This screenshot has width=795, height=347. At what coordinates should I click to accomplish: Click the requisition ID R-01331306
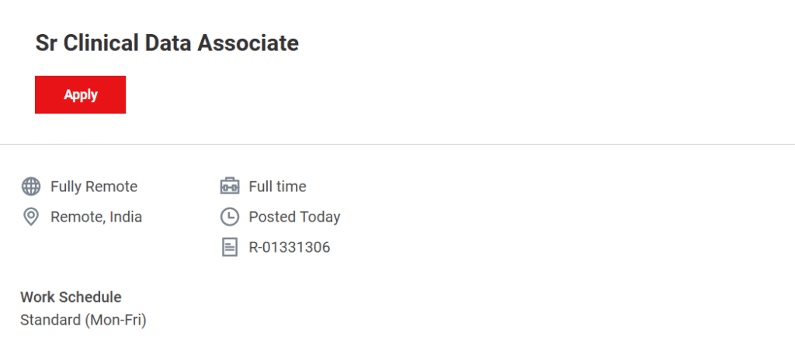[x=290, y=248]
